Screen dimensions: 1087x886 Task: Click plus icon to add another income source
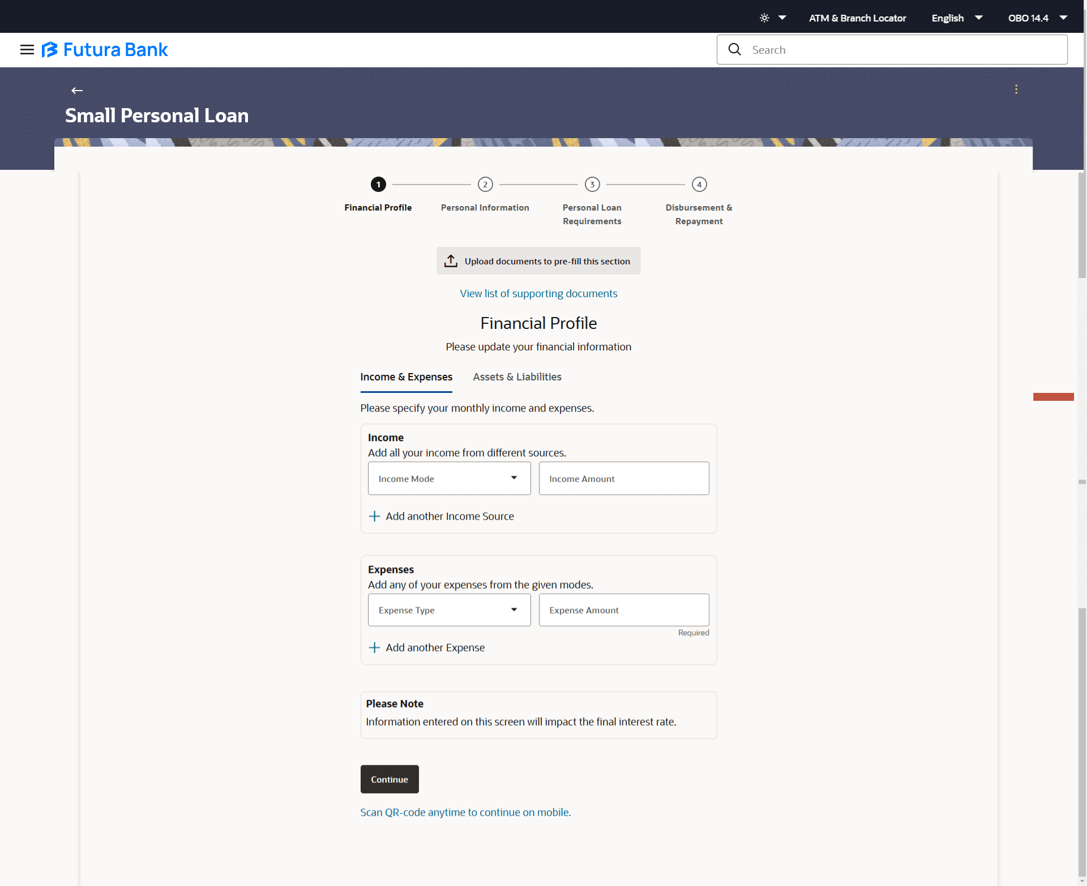pyautogui.click(x=374, y=516)
